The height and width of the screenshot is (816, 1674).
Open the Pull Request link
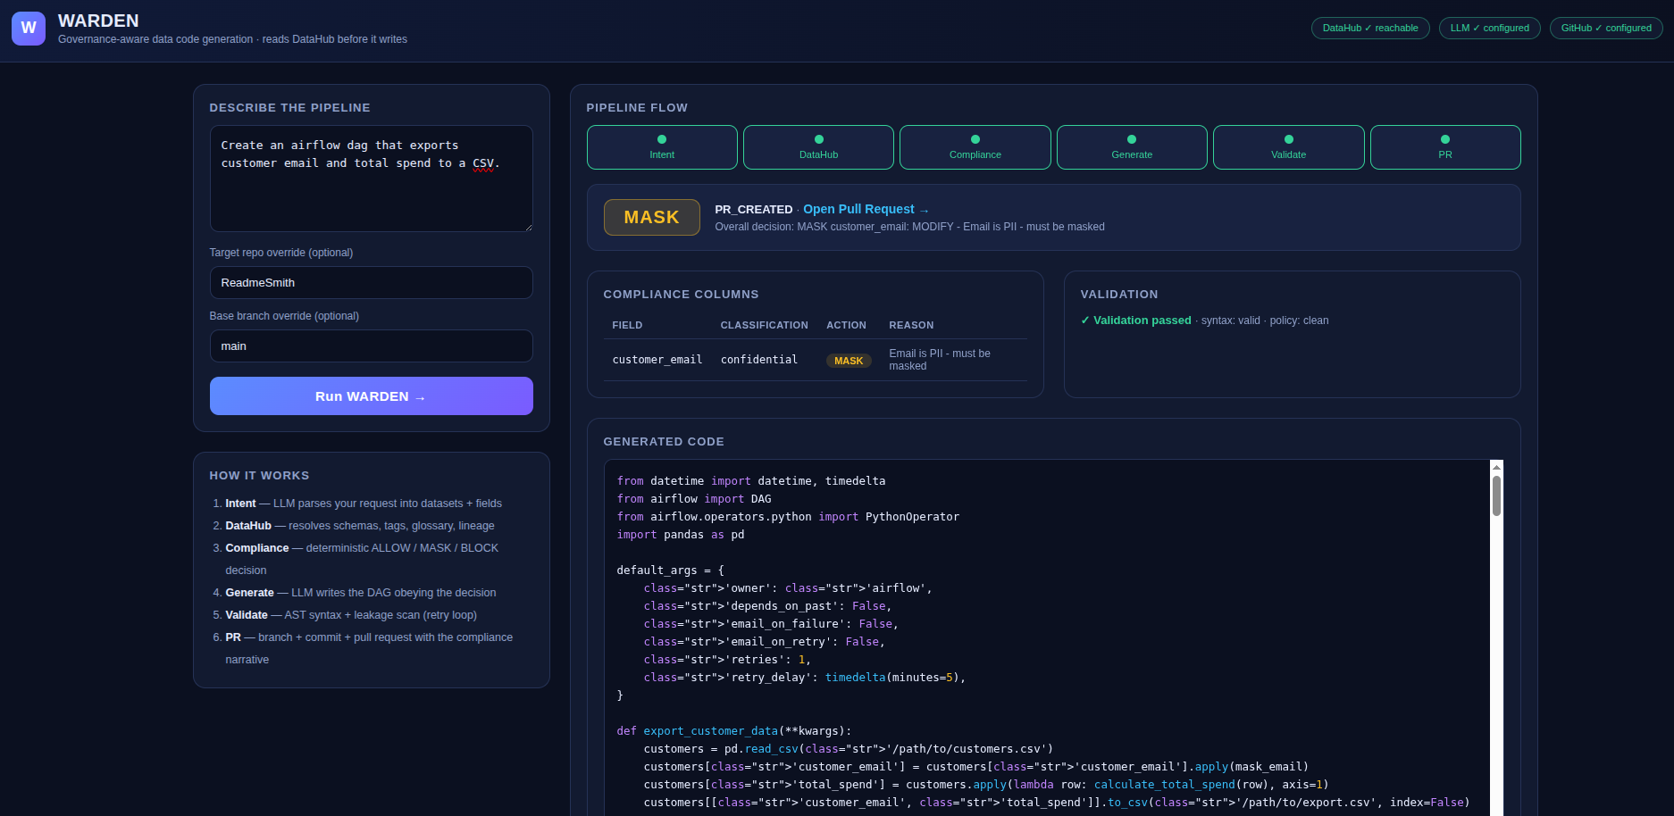pos(866,209)
